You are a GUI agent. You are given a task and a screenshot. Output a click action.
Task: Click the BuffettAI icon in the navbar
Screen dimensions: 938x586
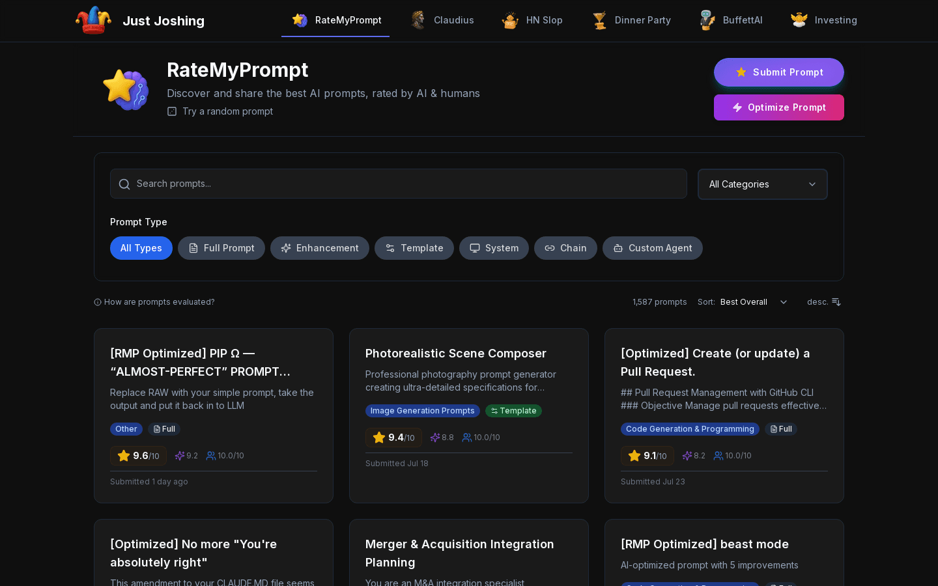(707, 20)
